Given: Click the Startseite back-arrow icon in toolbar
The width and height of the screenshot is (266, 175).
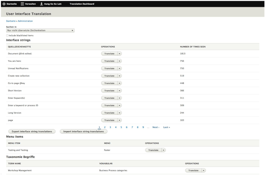Looking at the screenshot, I should coord(4,4).
